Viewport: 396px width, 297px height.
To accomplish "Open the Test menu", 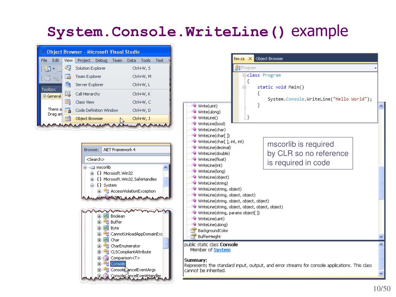I will coord(159,60).
